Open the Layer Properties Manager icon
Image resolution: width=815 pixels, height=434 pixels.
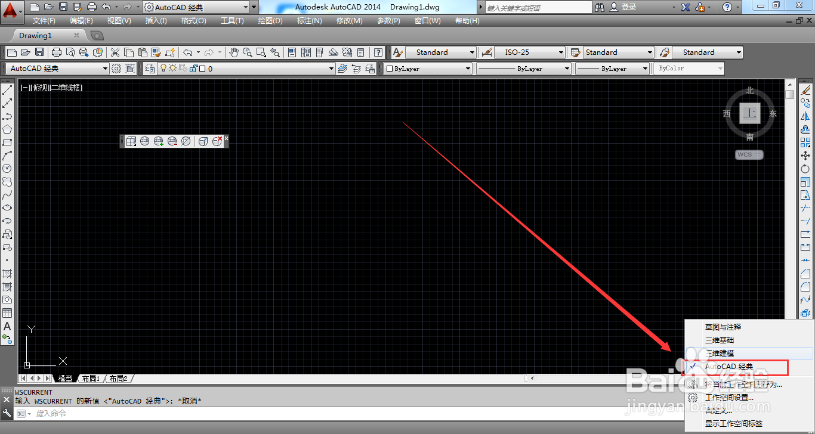coord(149,69)
